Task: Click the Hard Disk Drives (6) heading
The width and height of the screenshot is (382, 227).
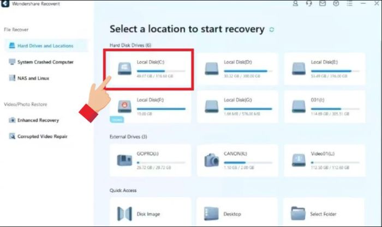Action: tap(130, 45)
